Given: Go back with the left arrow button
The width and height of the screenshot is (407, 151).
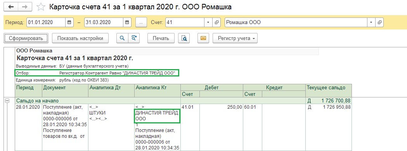Looking at the screenshot, I should (x=11, y=7).
